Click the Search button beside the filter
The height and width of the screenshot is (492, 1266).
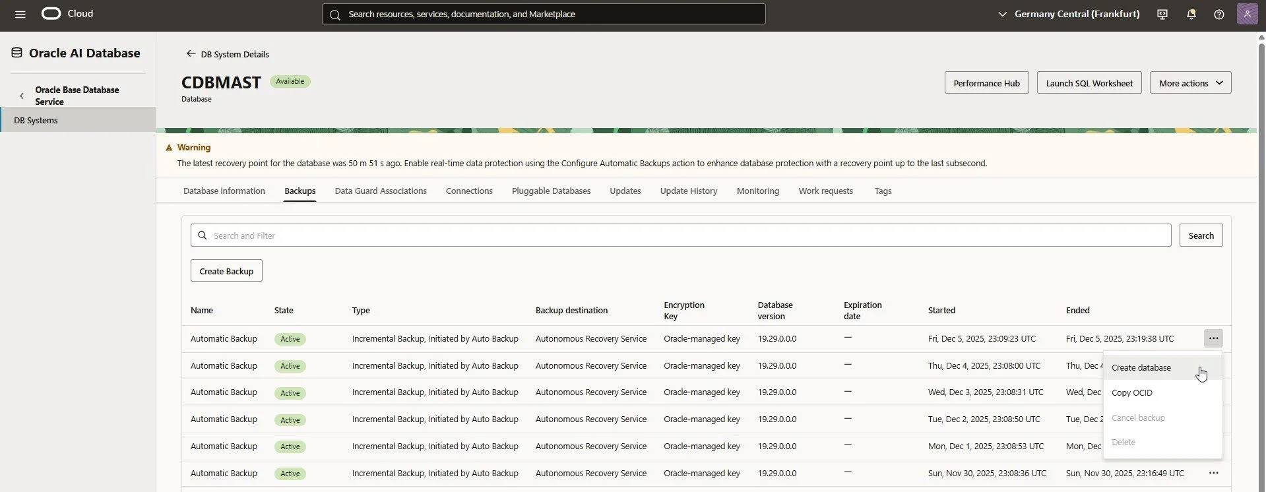(x=1201, y=235)
